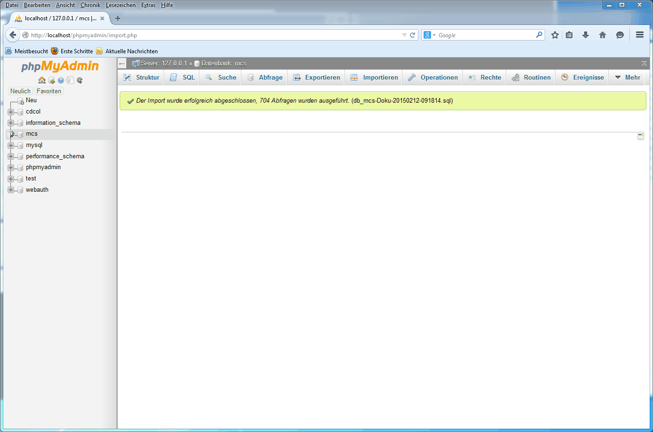
Task: Open the Firefox hamburger menu
Action: (x=639, y=35)
